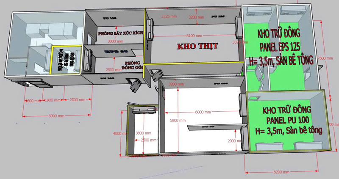
Task: Click the '3800 mm' dimension text
Action: (x=143, y=133)
